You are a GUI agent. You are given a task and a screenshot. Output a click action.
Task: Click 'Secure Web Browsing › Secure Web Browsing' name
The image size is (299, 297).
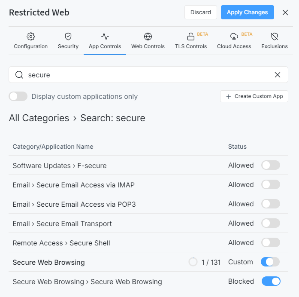pyautogui.click(x=87, y=282)
